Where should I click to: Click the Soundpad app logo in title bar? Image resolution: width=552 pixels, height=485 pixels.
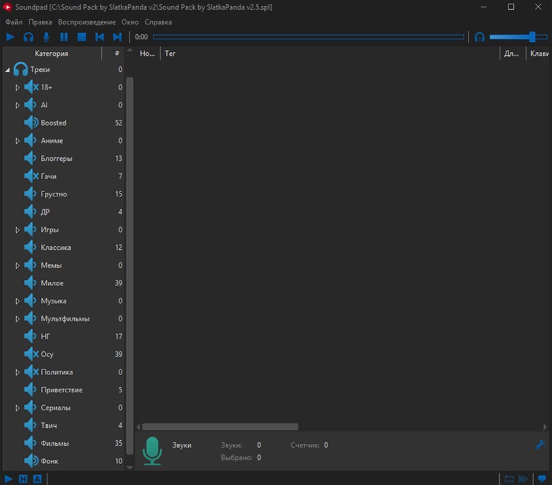(x=7, y=7)
